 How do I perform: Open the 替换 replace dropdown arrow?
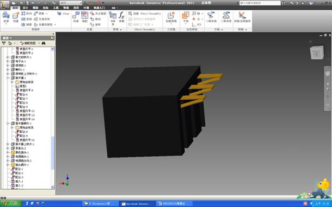click(x=47, y=14)
